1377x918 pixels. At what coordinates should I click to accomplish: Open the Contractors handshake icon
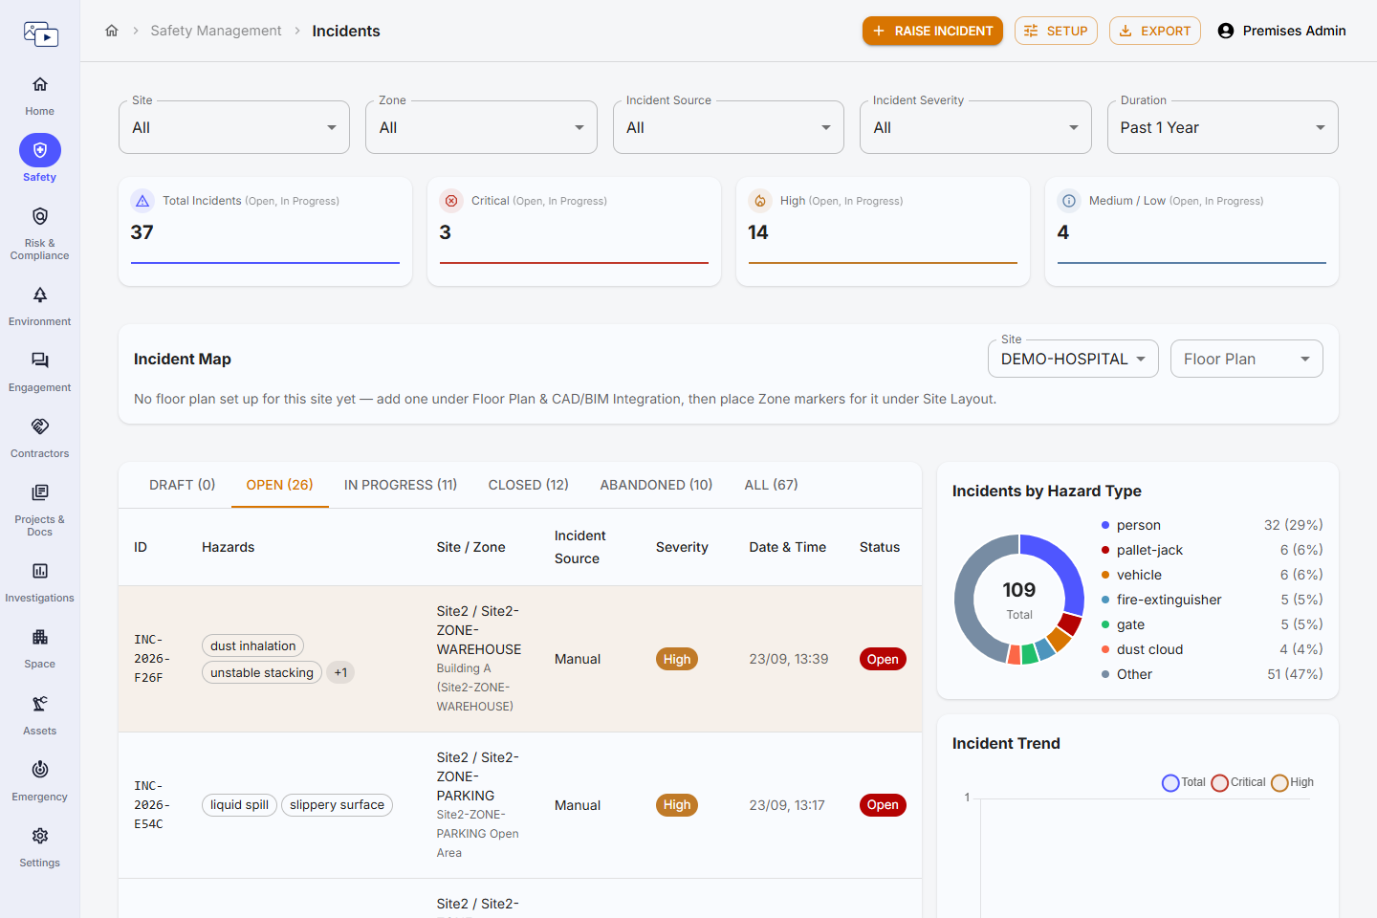(40, 426)
